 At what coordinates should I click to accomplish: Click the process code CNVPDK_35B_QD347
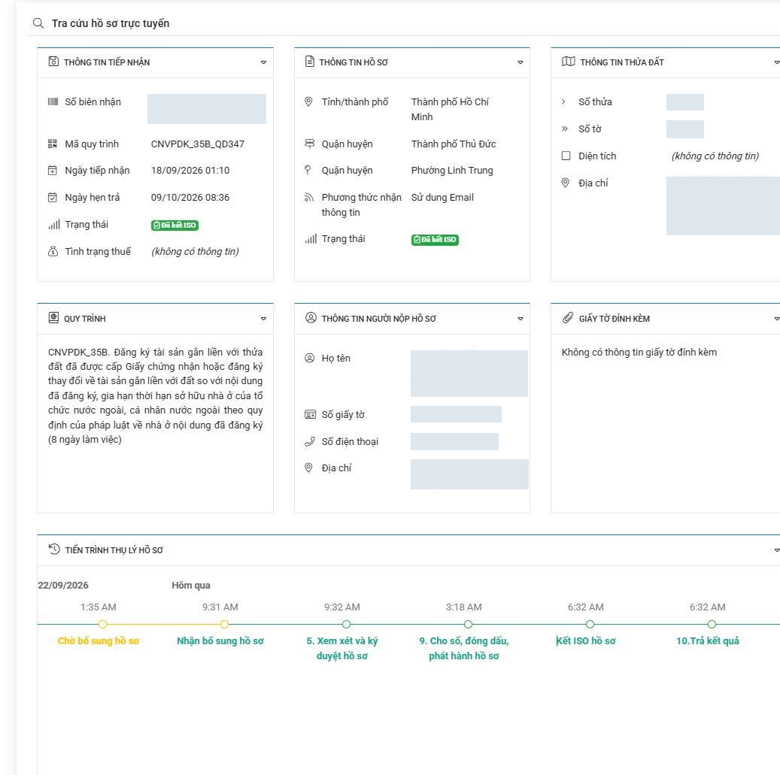pyautogui.click(x=198, y=144)
